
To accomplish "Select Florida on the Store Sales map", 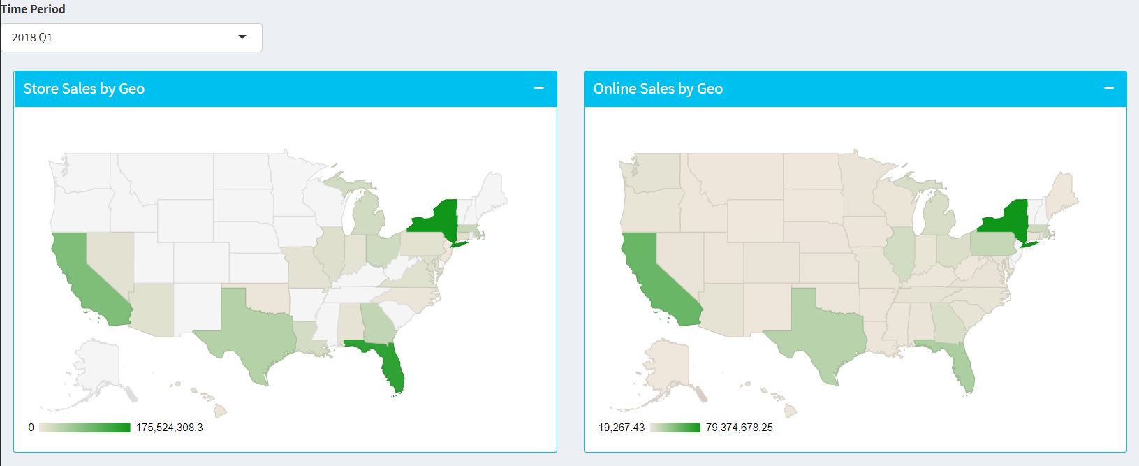I will (x=391, y=363).
